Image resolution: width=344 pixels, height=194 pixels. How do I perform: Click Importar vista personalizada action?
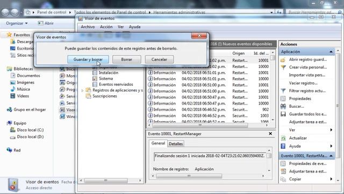coord(307,75)
